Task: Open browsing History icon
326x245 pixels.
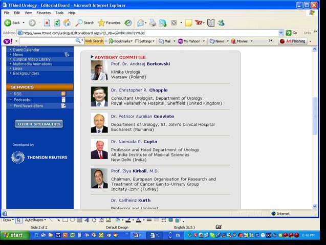Action: (128, 23)
